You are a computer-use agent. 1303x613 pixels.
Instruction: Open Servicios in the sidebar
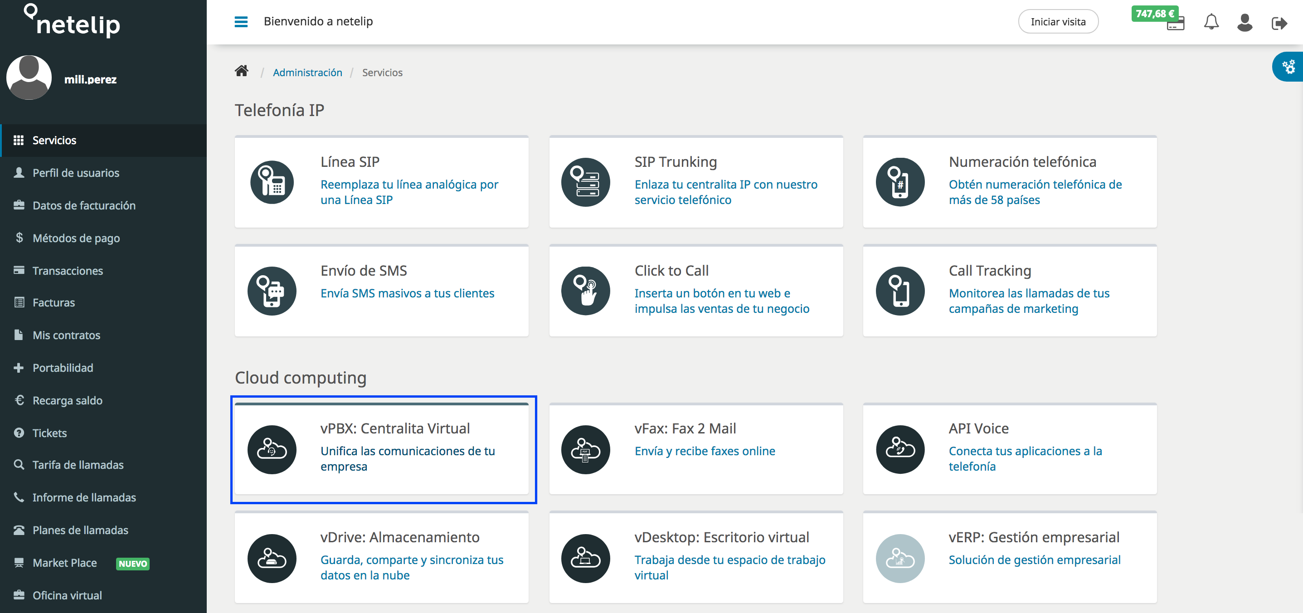(x=103, y=140)
